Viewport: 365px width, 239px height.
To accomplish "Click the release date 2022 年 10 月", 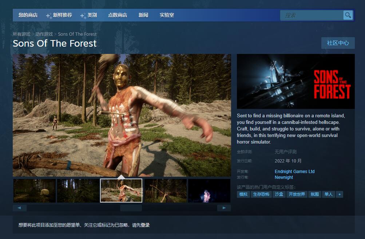I will [288, 161].
